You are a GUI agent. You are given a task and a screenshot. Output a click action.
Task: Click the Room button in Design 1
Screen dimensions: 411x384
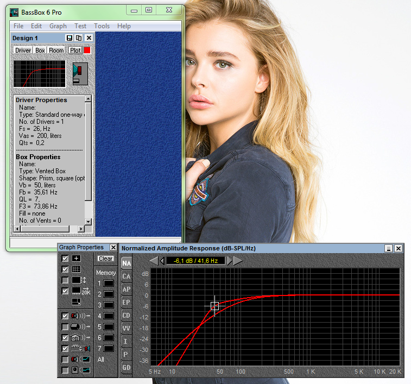[56, 51]
